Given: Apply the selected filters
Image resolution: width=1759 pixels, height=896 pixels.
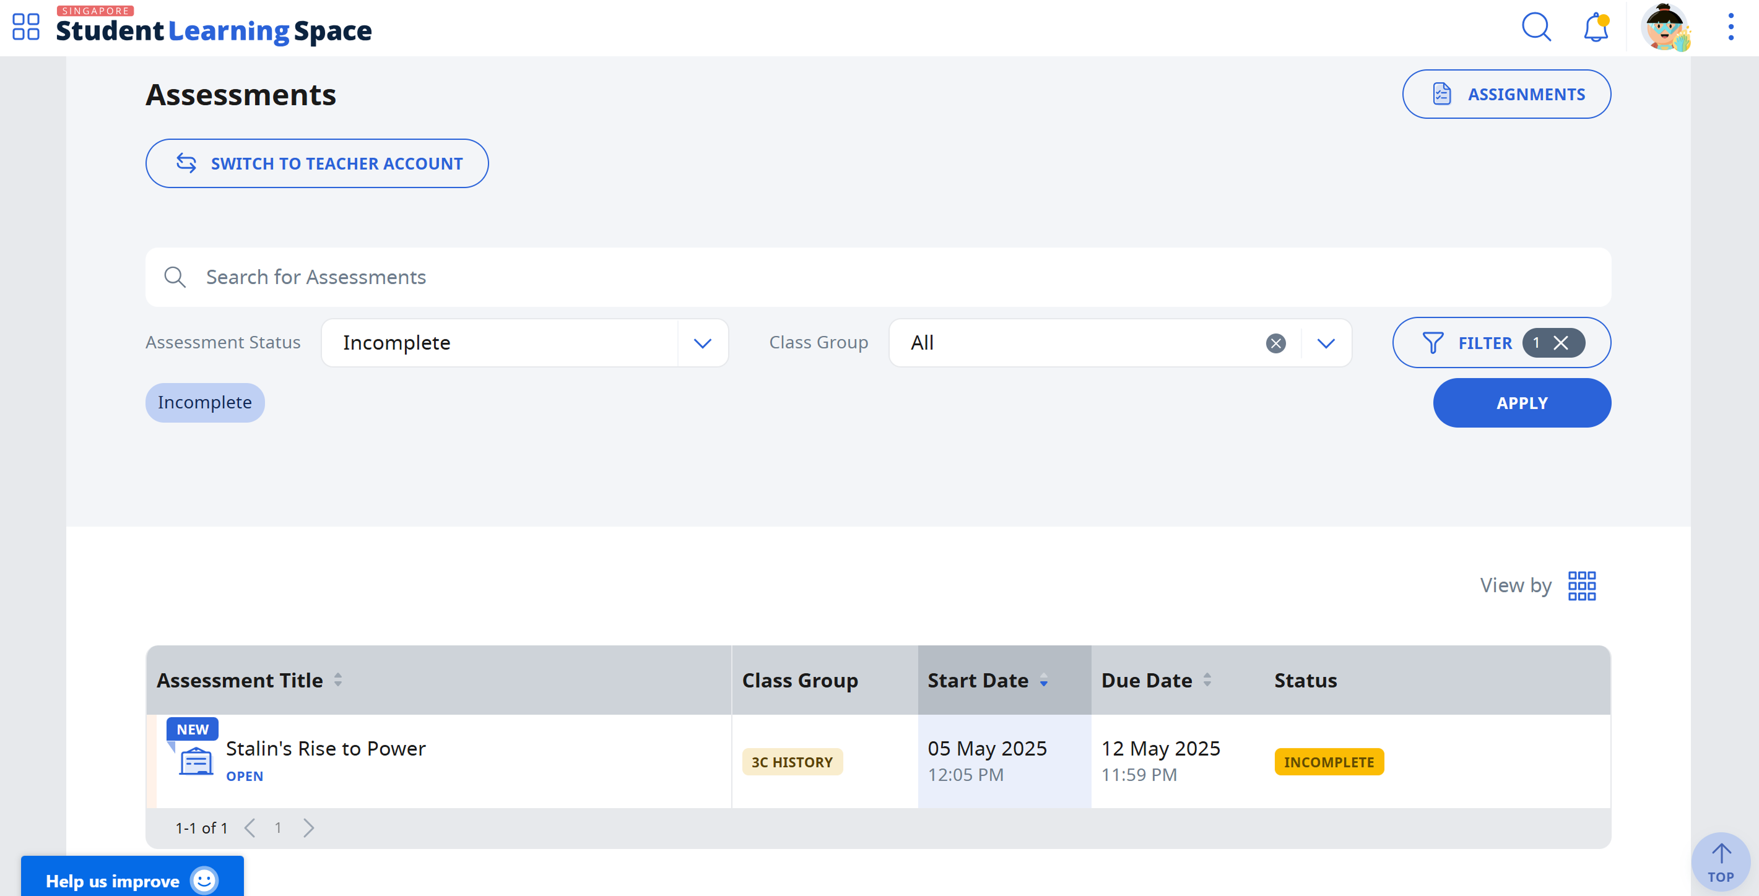Looking at the screenshot, I should click(1521, 403).
